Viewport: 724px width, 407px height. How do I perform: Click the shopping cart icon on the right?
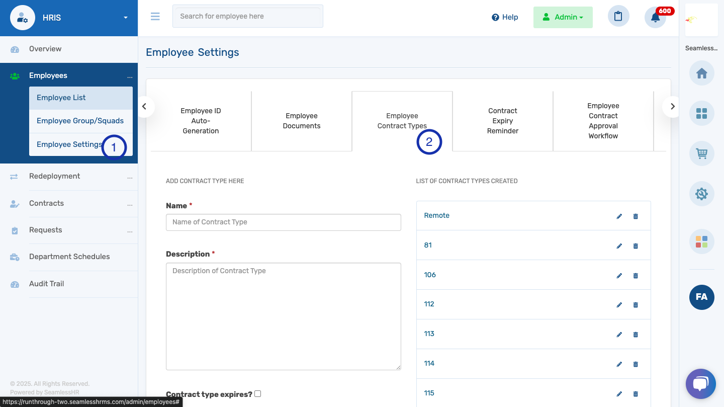click(x=701, y=153)
